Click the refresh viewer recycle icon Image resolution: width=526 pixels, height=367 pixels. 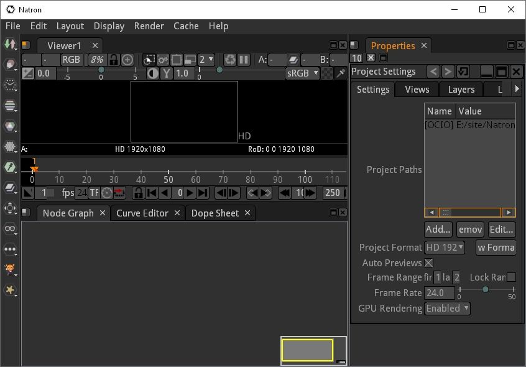coord(230,60)
